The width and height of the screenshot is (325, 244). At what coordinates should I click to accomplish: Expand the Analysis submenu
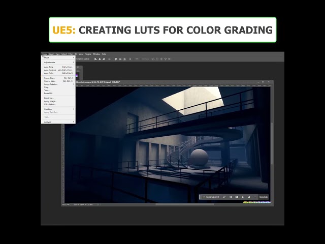(x=58, y=122)
